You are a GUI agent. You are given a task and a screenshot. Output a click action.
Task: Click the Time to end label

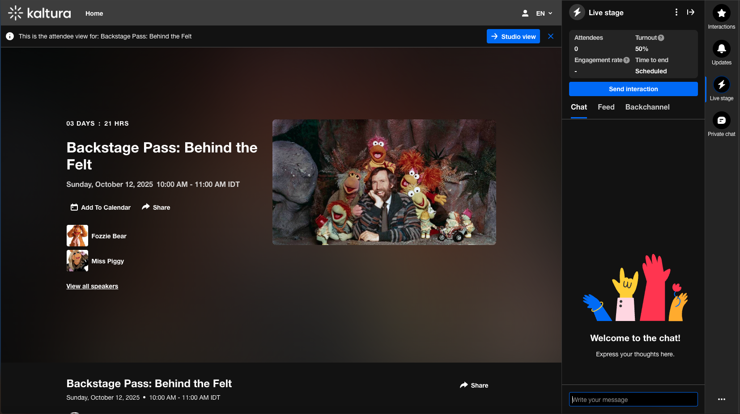click(x=652, y=60)
